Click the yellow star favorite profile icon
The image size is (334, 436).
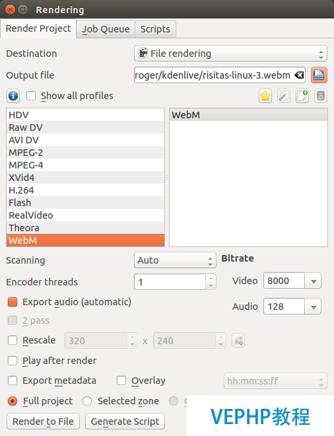[x=265, y=96]
